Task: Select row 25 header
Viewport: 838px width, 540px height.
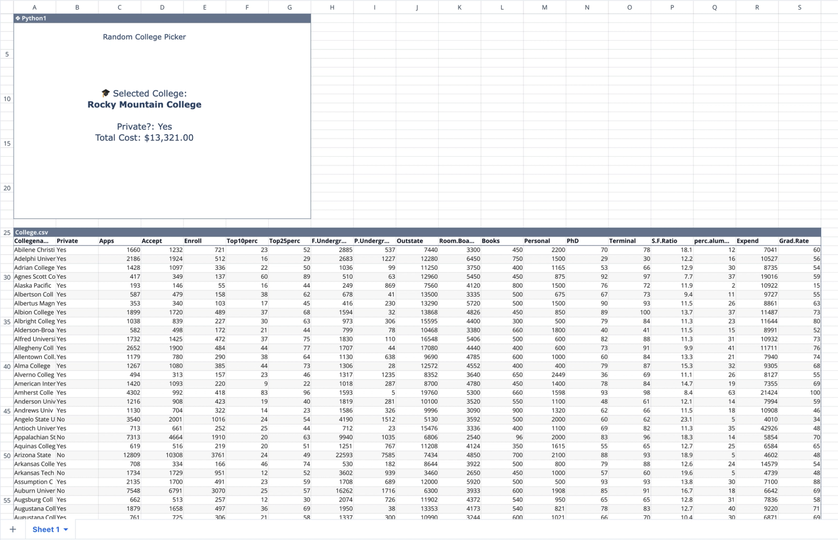Action: click(x=7, y=232)
